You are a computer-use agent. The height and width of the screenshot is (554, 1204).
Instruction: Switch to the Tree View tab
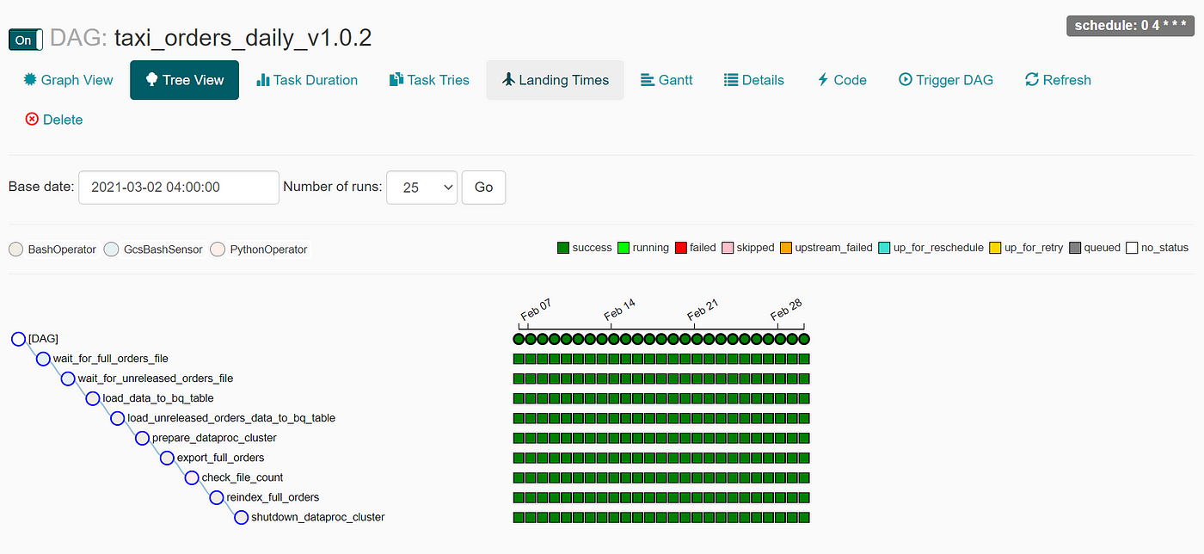pos(184,80)
